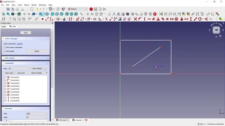Viewport: 225px width, 126px height.
Task: Open the Sketch menu
Action: [x=34, y=5]
